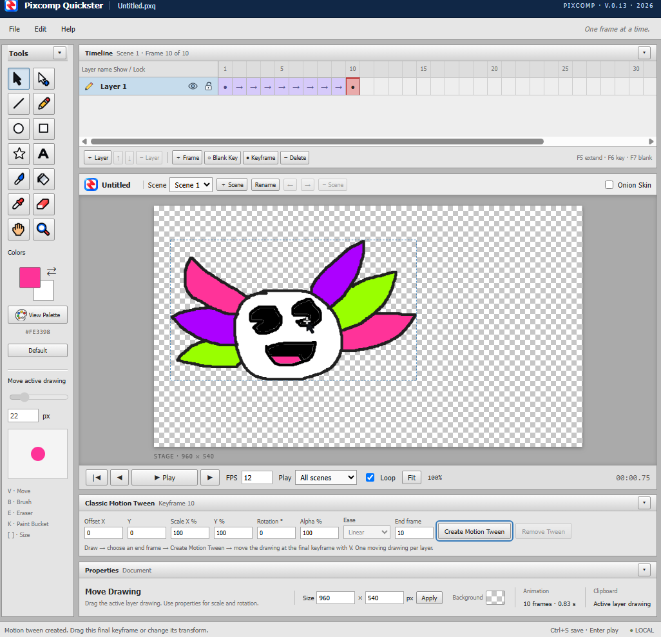Click the Delete frame button
This screenshot has height=637, width=661.
tap(295, 158)
